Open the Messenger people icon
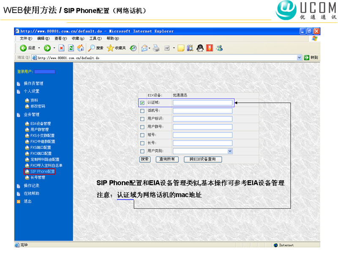 coord(219,48)
